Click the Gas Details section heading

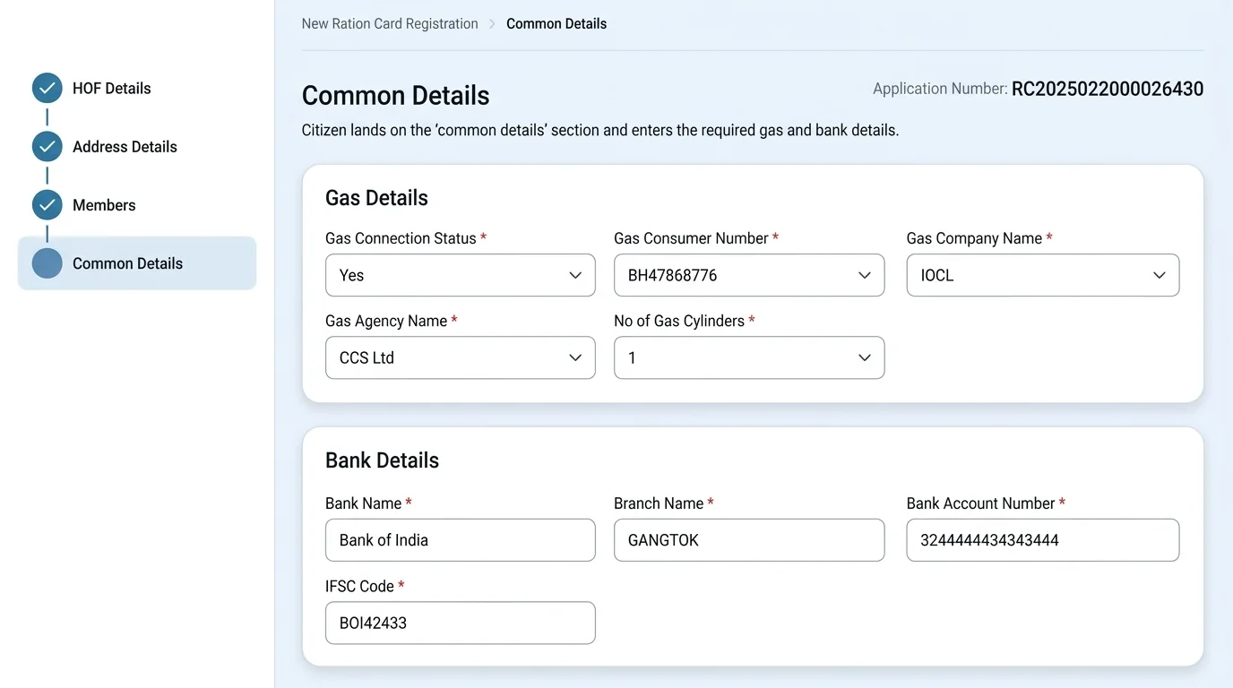(376, 198)
